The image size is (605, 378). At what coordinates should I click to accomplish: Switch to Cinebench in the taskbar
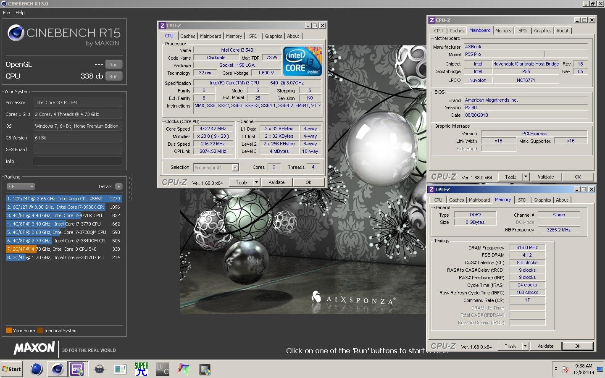pyautogui.click(x=57, y=369)
